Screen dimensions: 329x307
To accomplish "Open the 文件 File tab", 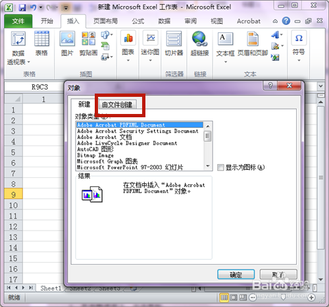I will (x=18, y=21).
